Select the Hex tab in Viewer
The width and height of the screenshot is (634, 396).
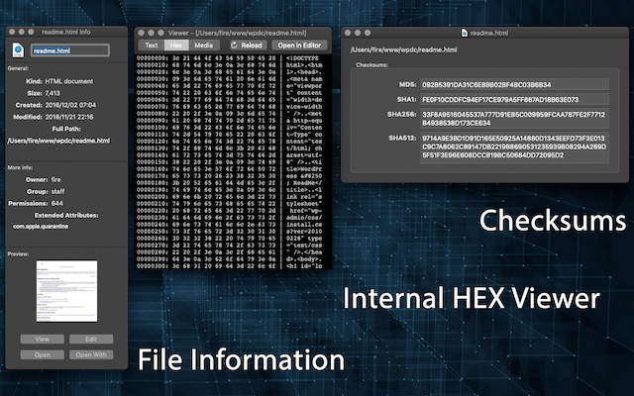[176, 46]
